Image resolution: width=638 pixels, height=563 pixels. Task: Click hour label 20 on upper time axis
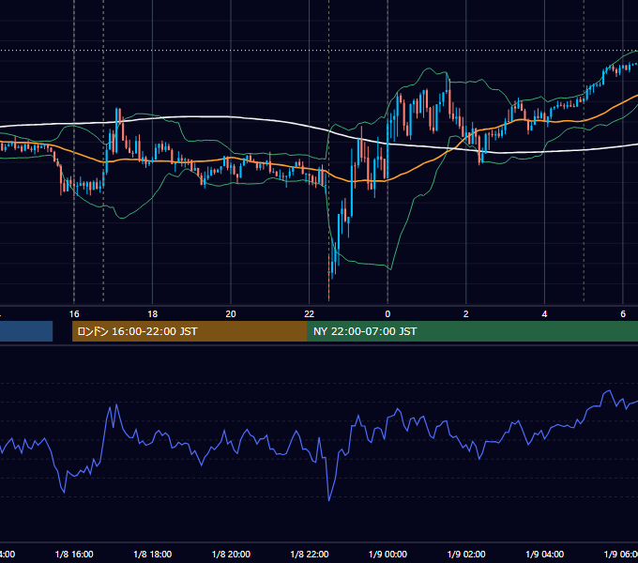point(231,314)
